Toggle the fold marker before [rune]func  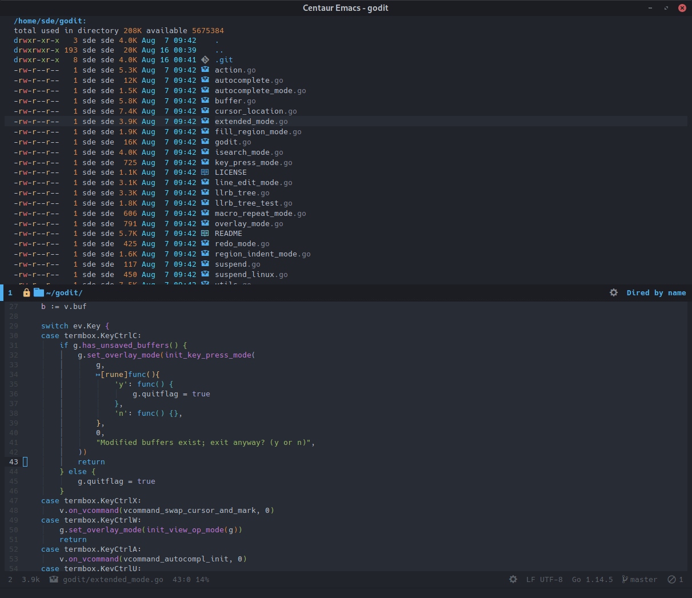[x=98, y=375]
